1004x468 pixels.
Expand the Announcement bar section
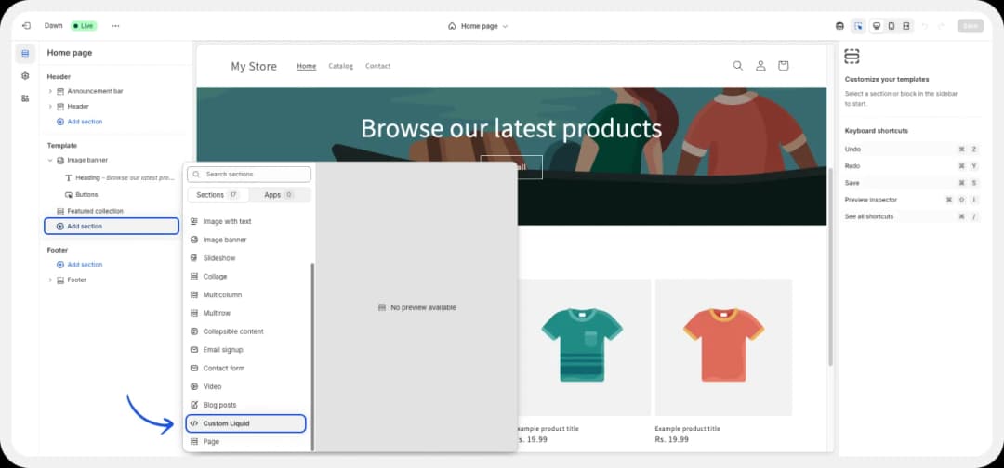tap(50, 91)
